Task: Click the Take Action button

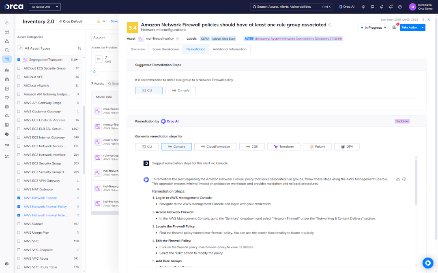Action: coord(410,28)
